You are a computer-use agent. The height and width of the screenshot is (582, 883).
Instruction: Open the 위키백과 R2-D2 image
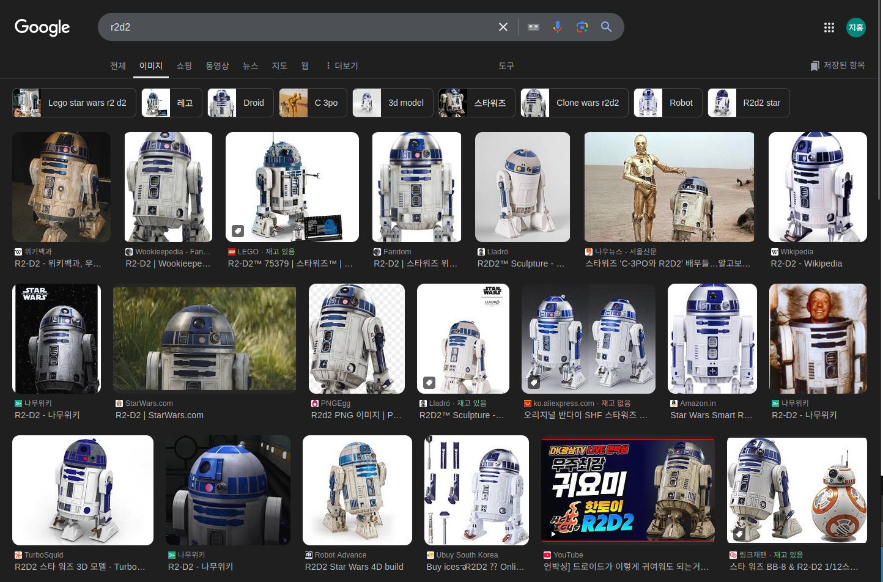click(61, 187)
